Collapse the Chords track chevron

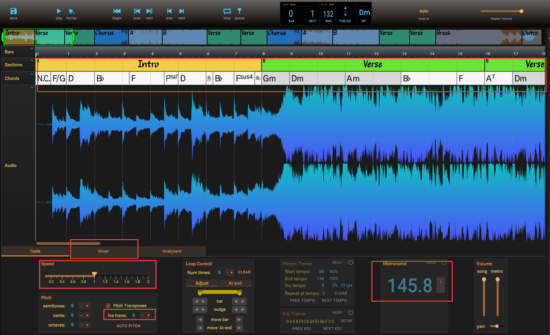32,74
